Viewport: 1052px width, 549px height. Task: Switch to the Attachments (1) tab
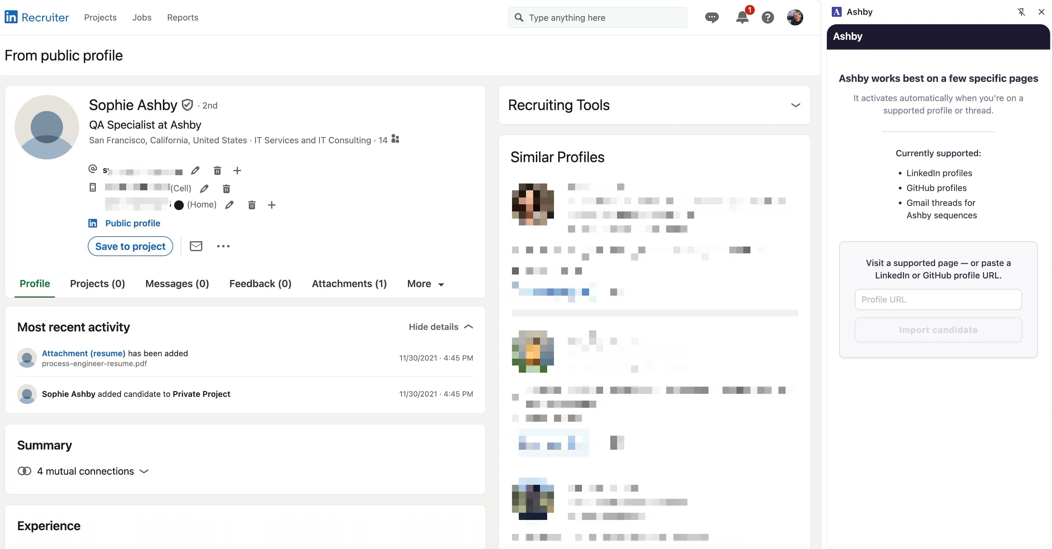point(349,284)
